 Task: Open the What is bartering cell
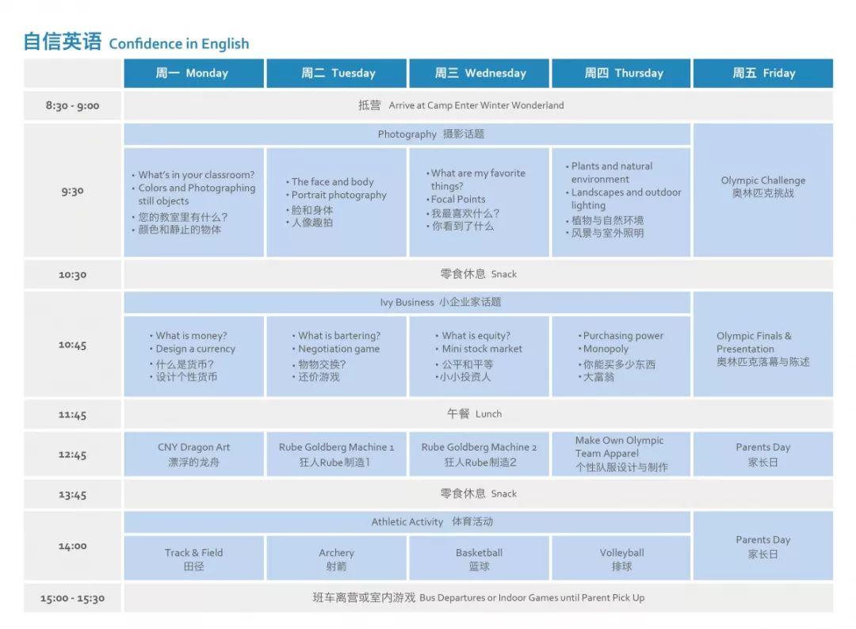[x=337, y=356]
